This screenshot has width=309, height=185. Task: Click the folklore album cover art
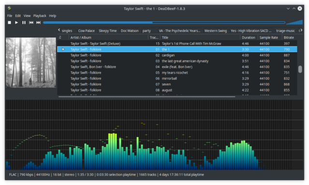[31, 62]
